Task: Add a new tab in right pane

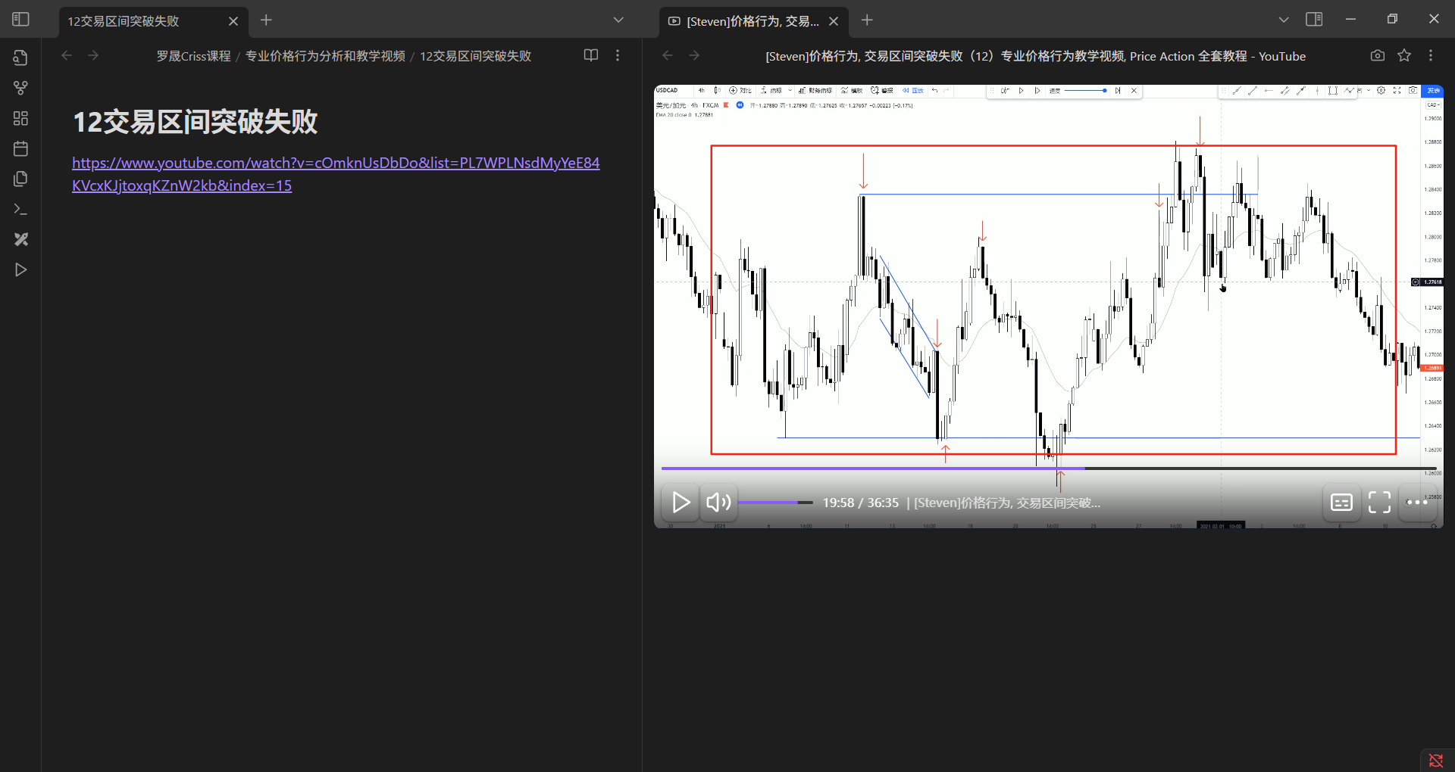Action: [x=867, y=20]
